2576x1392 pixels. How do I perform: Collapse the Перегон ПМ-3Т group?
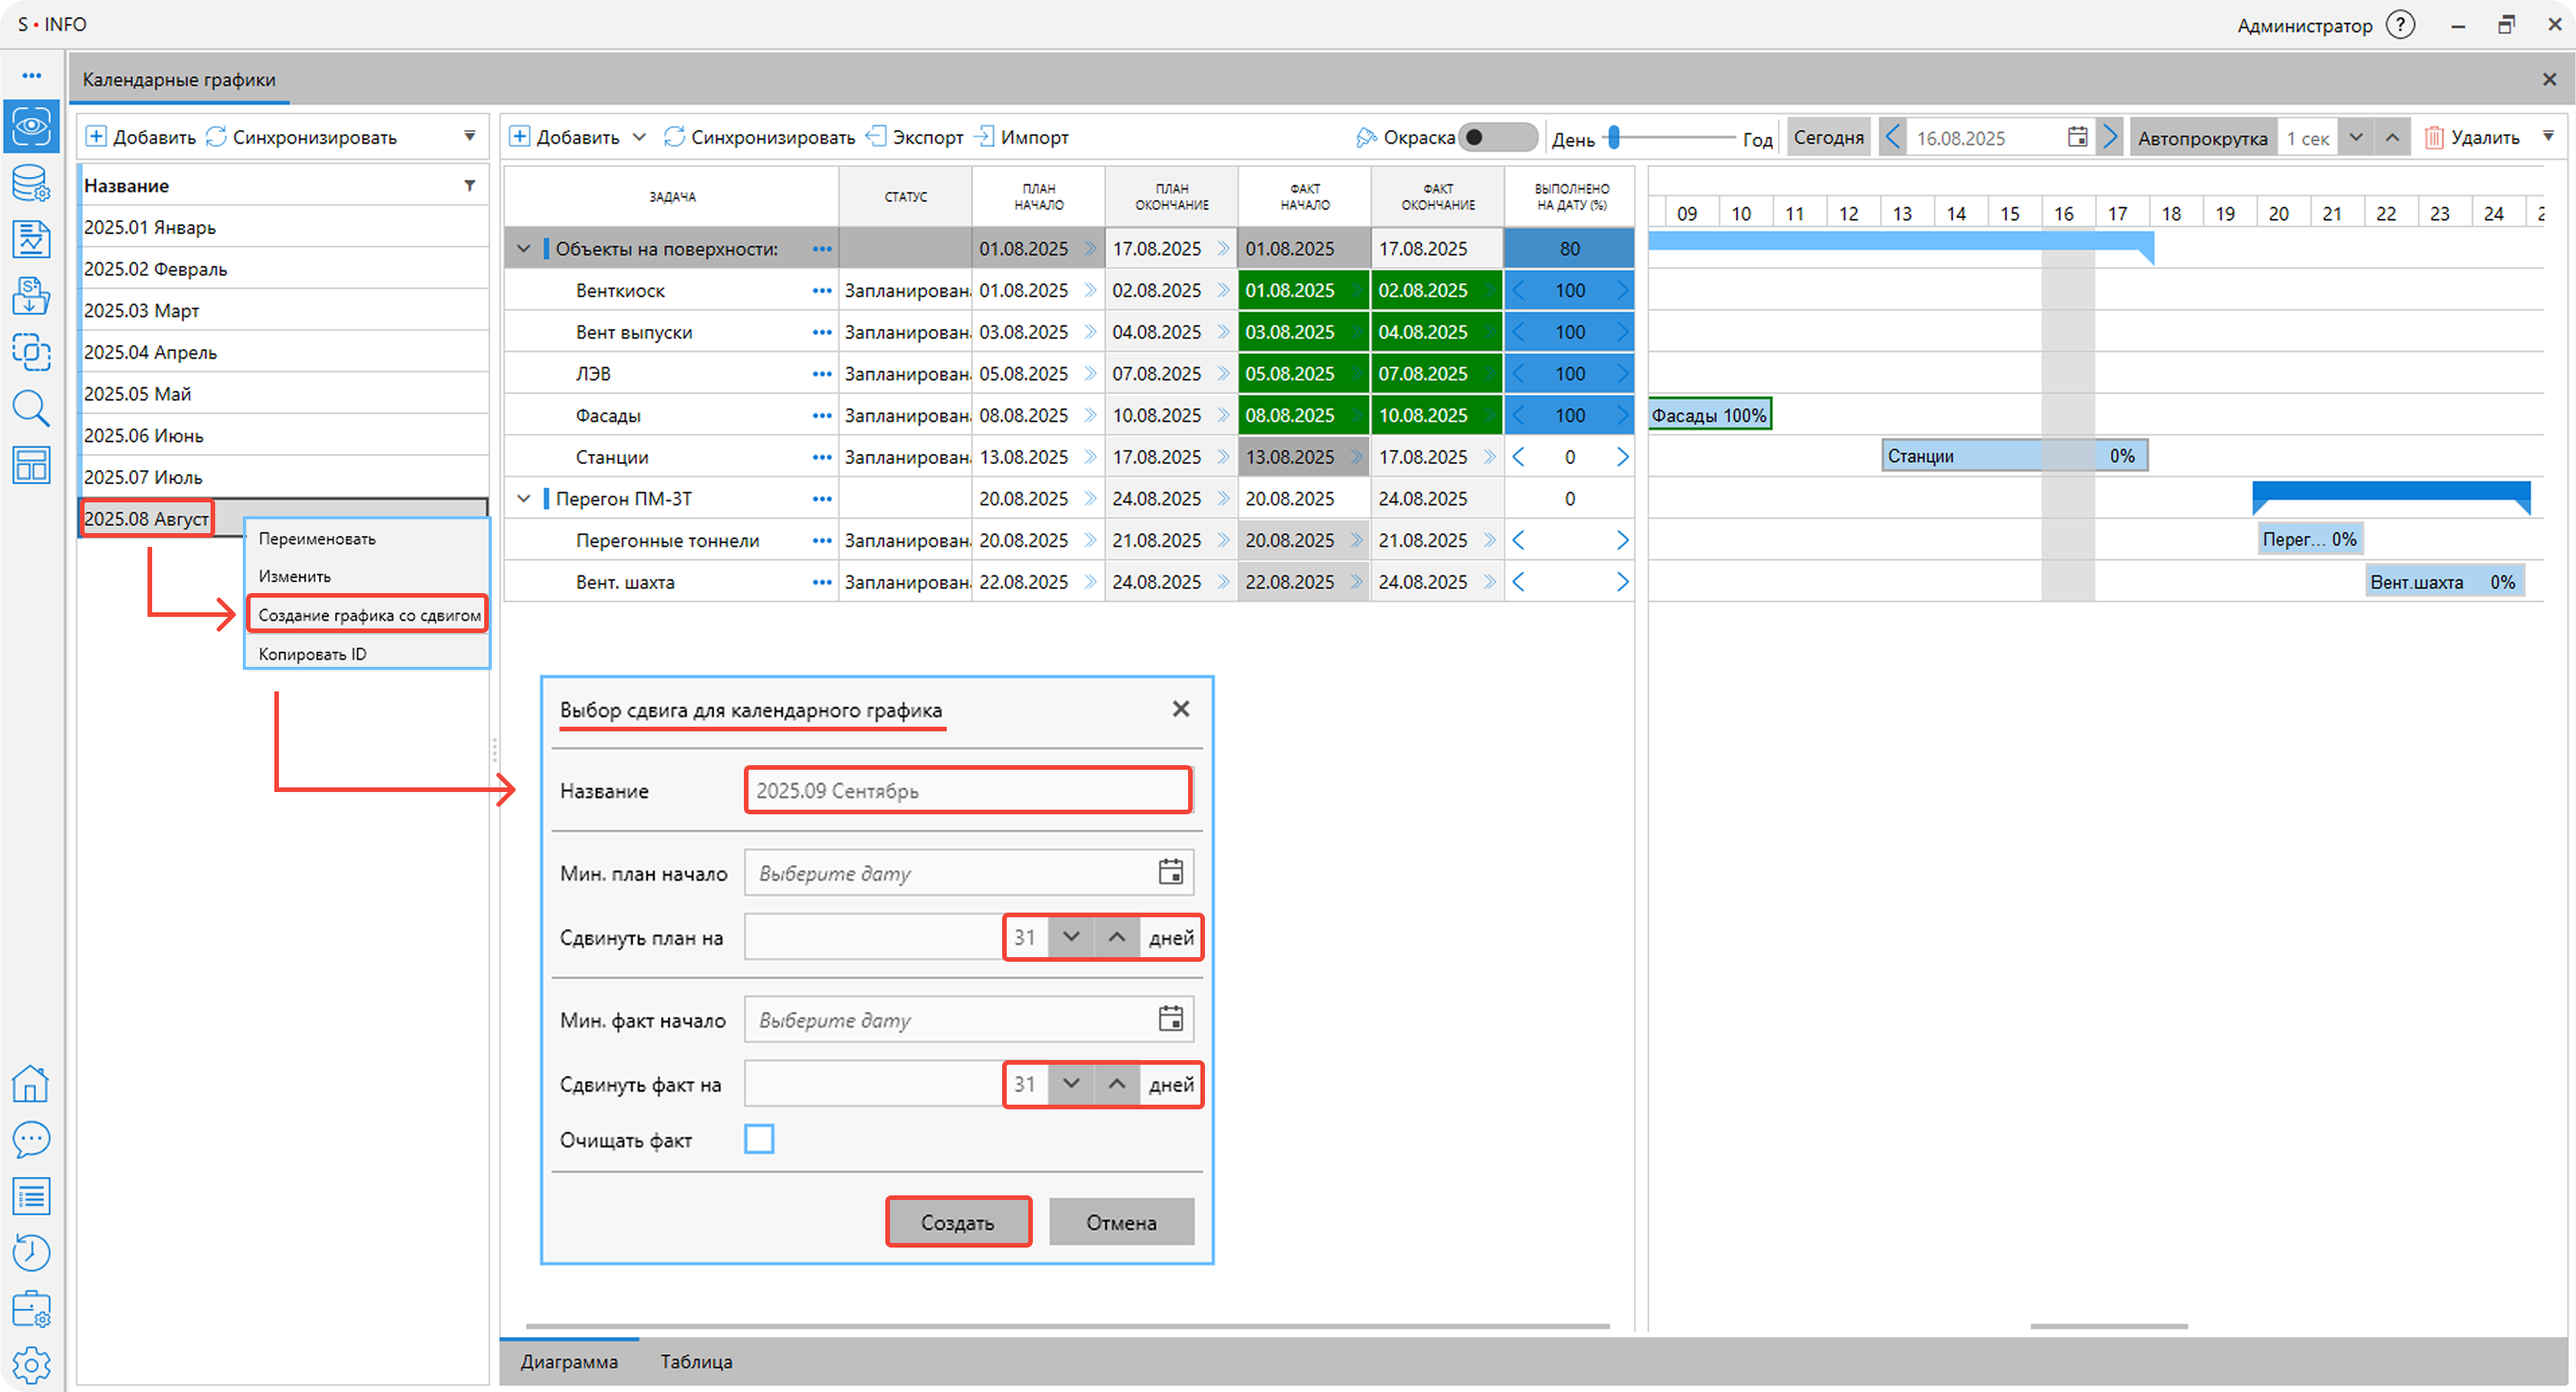523,499
